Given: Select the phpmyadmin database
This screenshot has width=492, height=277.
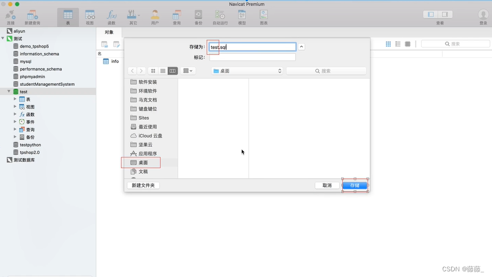Looking at the screenshot, I should (32, 76).
